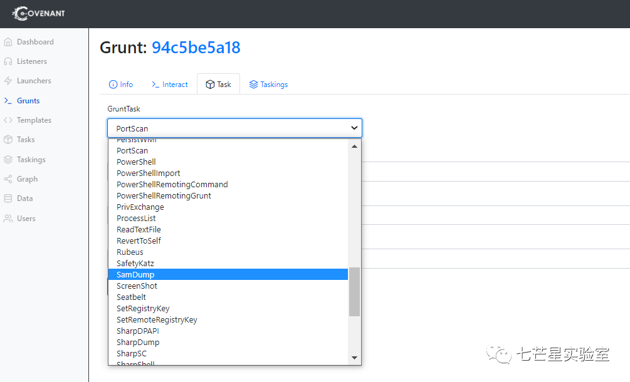Click the dropdown list scroll down arrow
Screen dimensions: 630x382
(354, 358)
